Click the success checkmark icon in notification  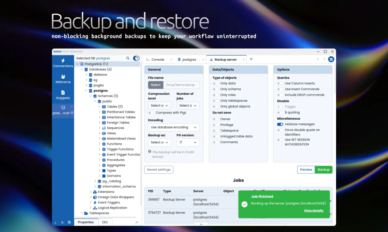pyautogui.click(x=244, y=204)
